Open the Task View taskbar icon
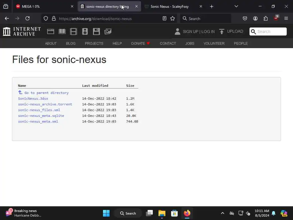 click(149, 213)
